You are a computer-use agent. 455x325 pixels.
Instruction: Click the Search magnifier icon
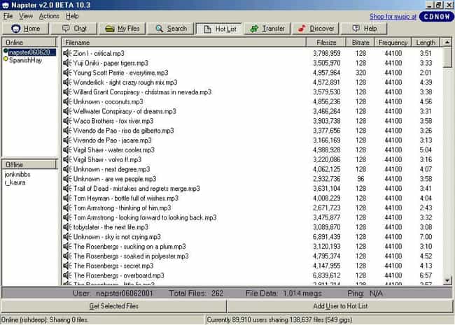[159, 29]
